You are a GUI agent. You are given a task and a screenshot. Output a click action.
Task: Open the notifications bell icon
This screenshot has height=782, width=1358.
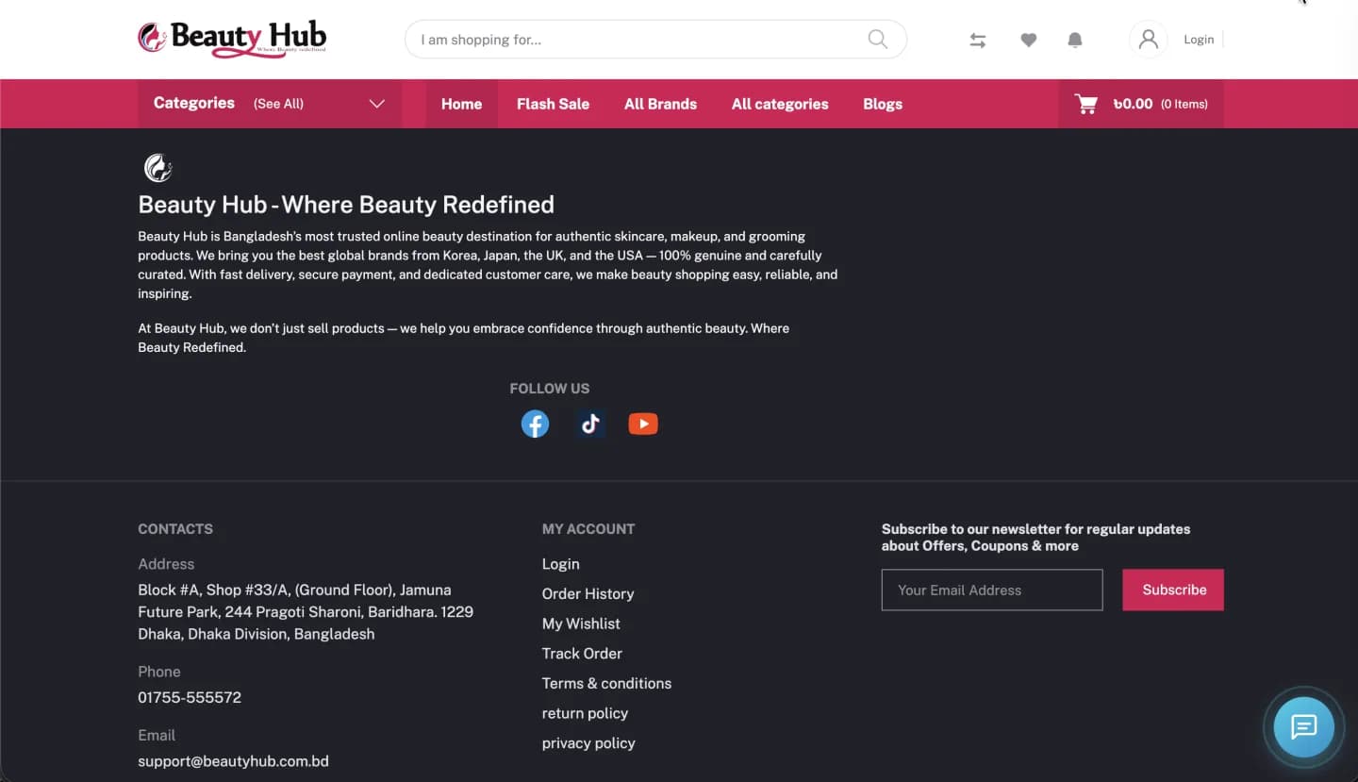(1075, 40)
